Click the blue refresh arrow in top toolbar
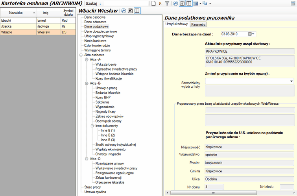Viewport: 297px width, 196px height. (x=175, y=3)
